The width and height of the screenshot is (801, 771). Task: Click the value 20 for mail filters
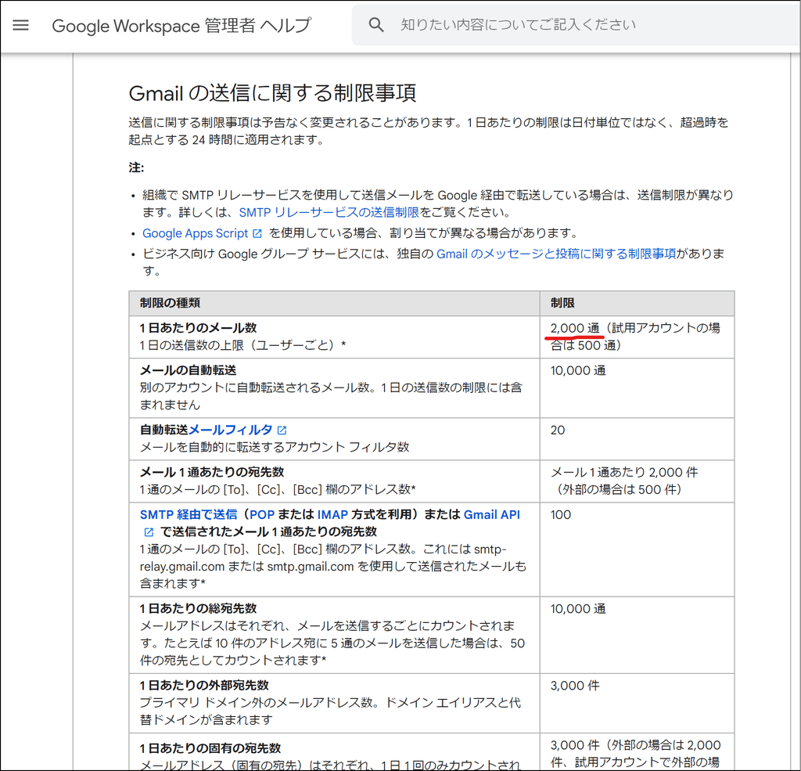558,431
